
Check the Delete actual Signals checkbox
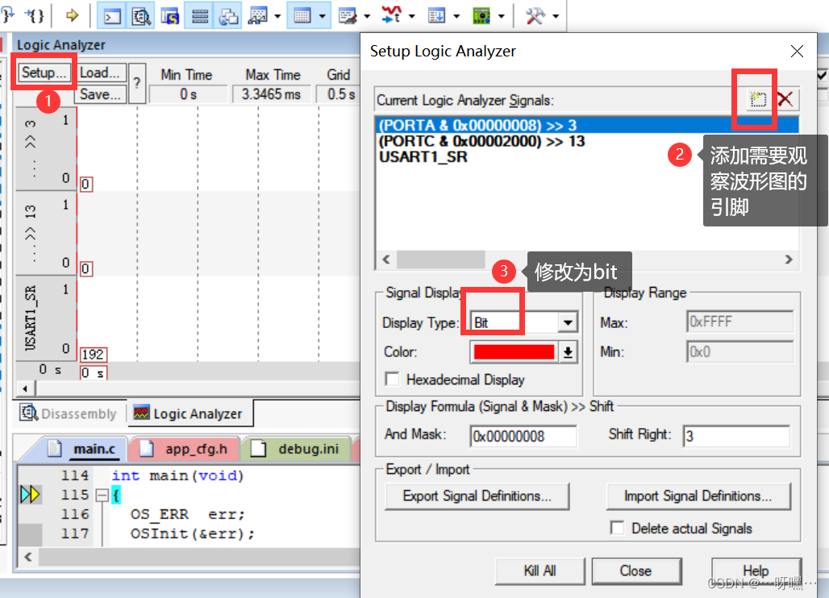click(x=617, y=528)
